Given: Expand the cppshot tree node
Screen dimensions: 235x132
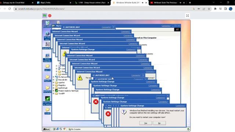Looking at the screenshot, I should point(54,82).
